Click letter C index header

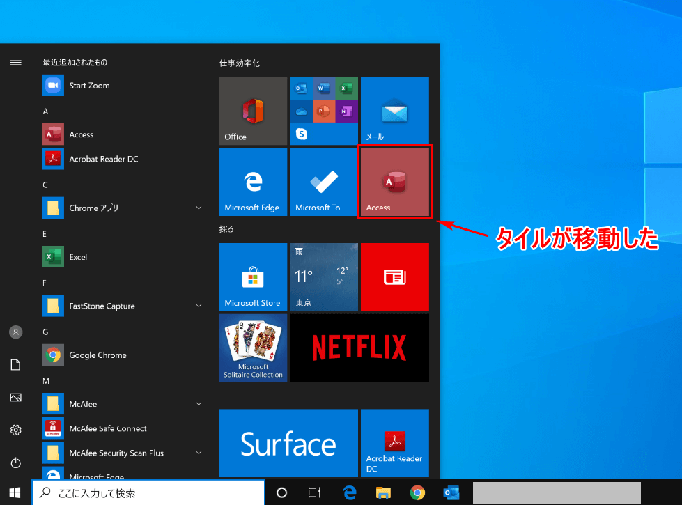pyautogui.click(x=45, y=185)
